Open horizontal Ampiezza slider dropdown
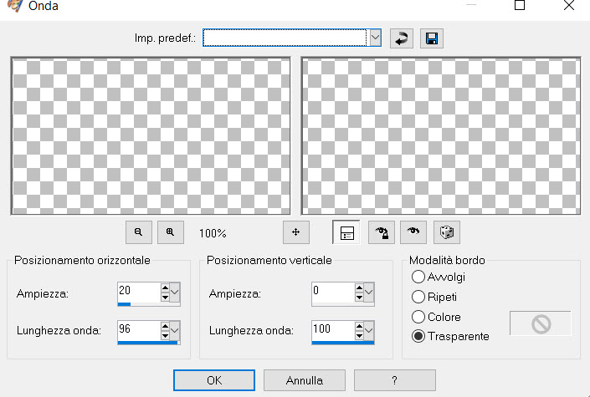The width and height of the screenshot is (590, 397). click(175, 292)
